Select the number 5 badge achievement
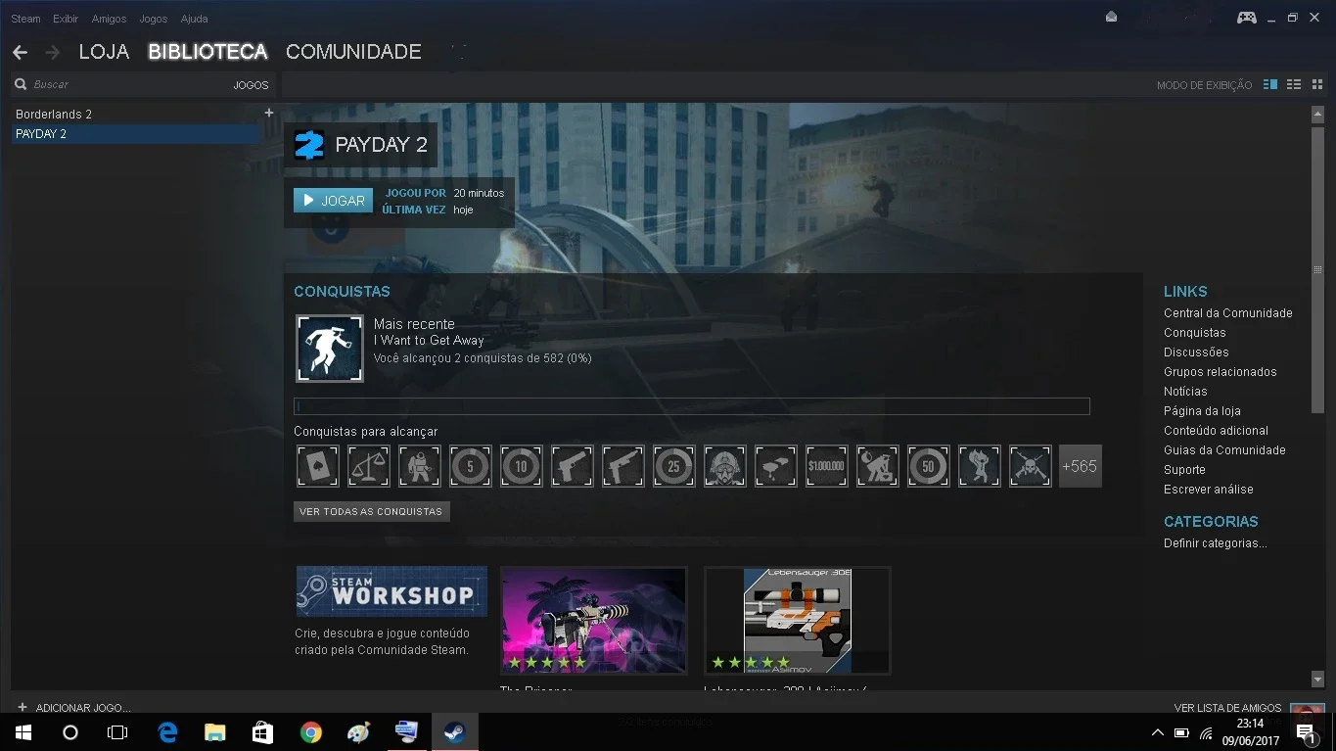This screenshot has width=1336, height=751. click(x=471, y=466)
